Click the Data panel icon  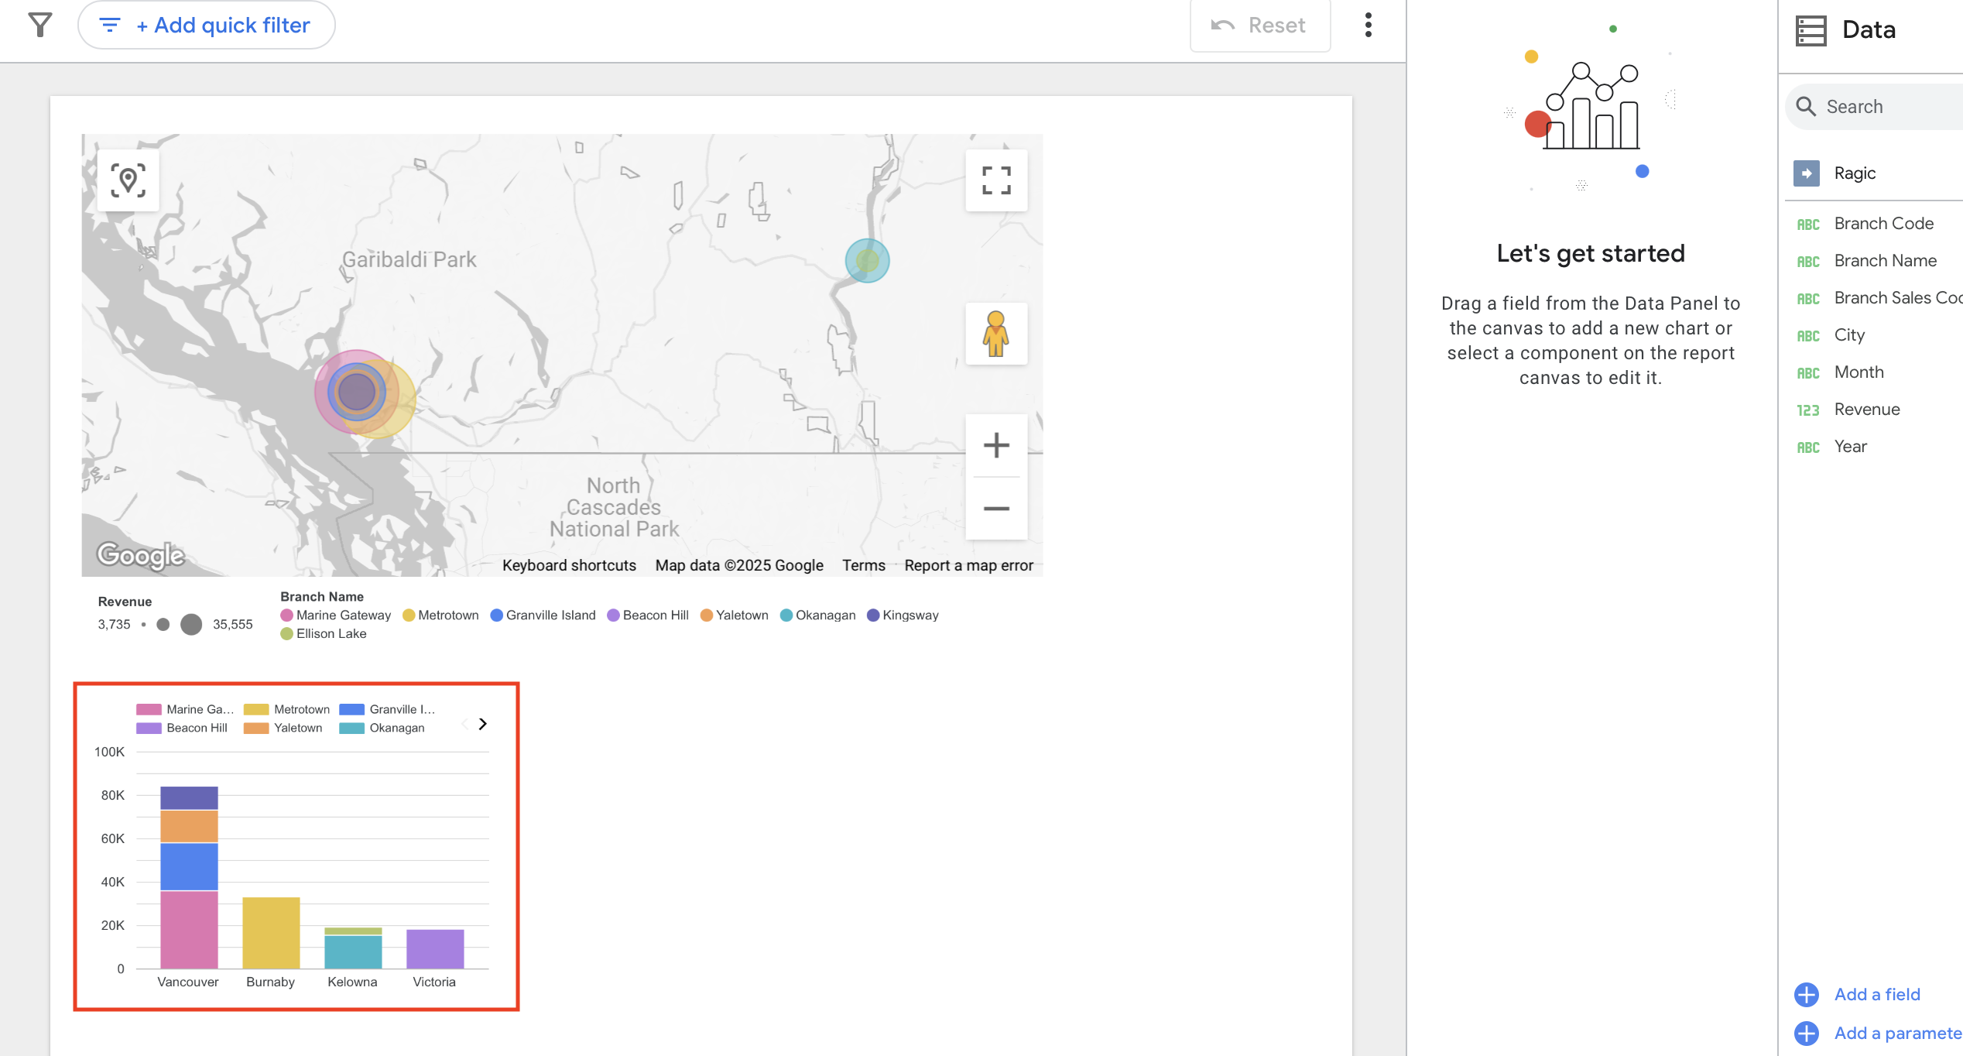point(1811,30)
